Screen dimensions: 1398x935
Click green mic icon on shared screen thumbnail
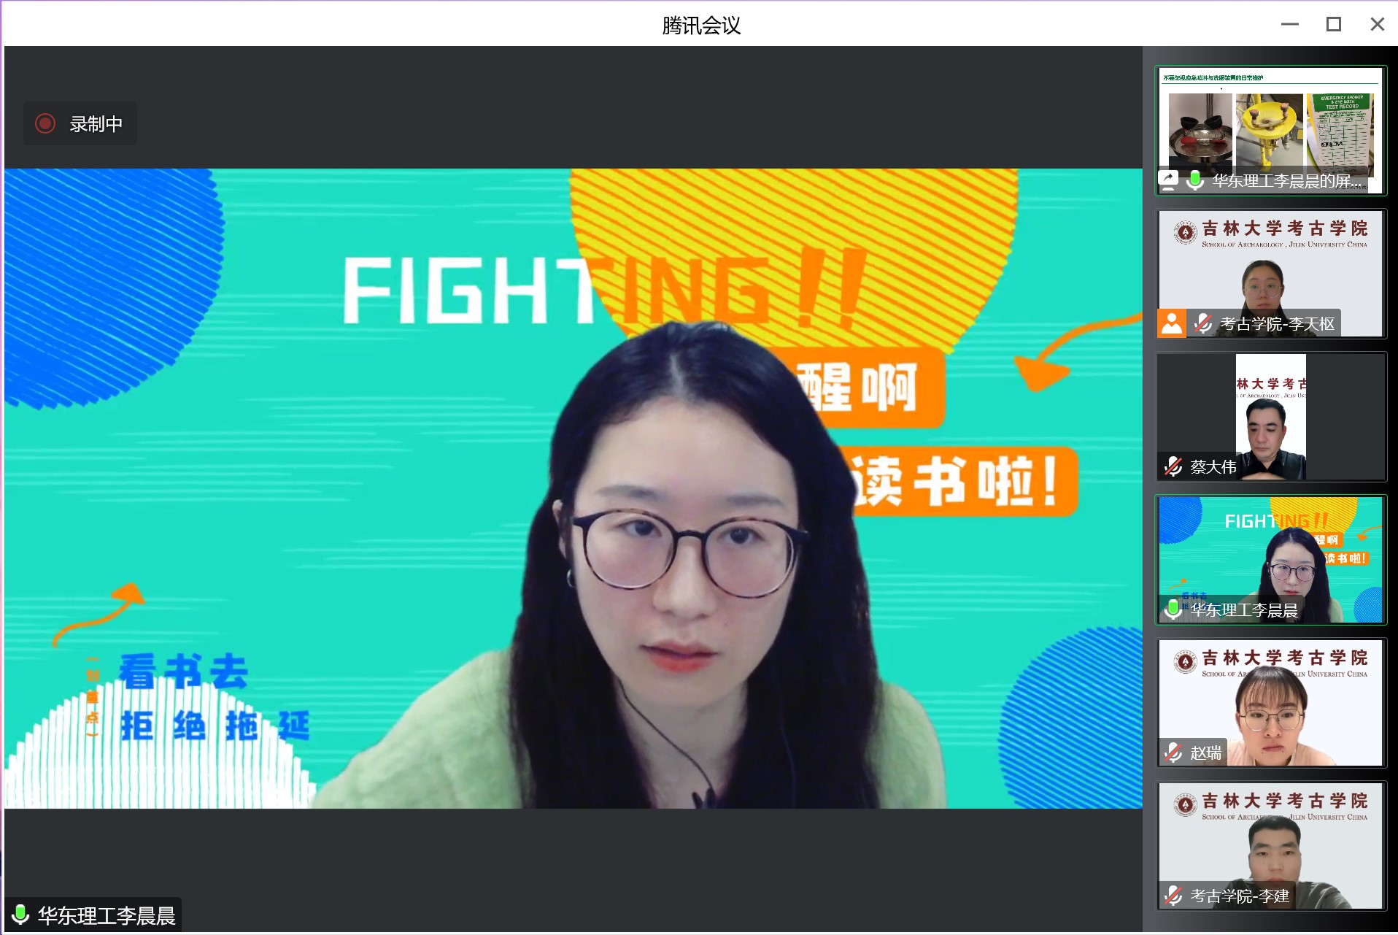click(1195, 180)
